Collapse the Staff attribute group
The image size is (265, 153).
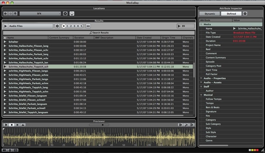point(201,87)
